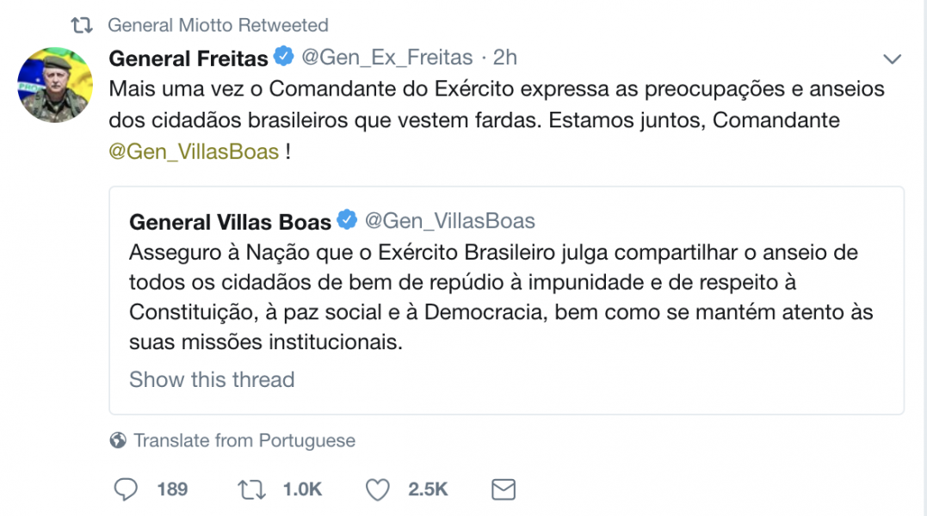Click the 2h timestamp
Screen dimensions: 927x516
(505, 58)
